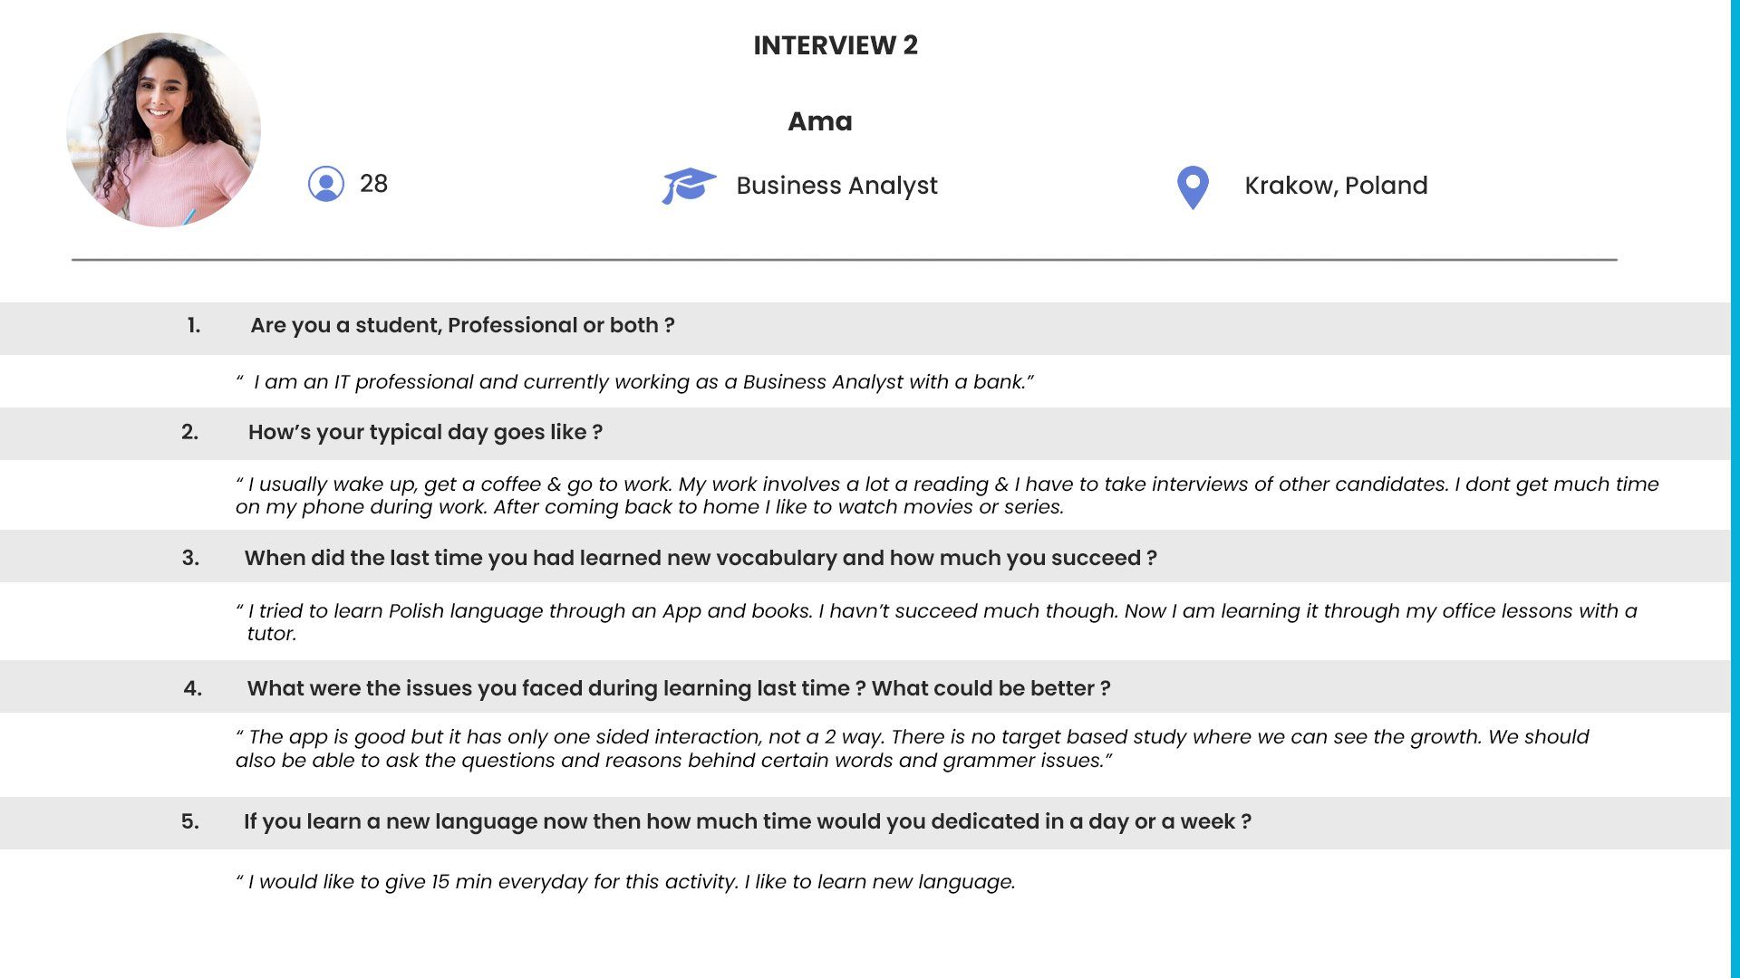Screen dimensions: 1740x978
Task: Click the user profile age icon
Action: tap(326, 184)
